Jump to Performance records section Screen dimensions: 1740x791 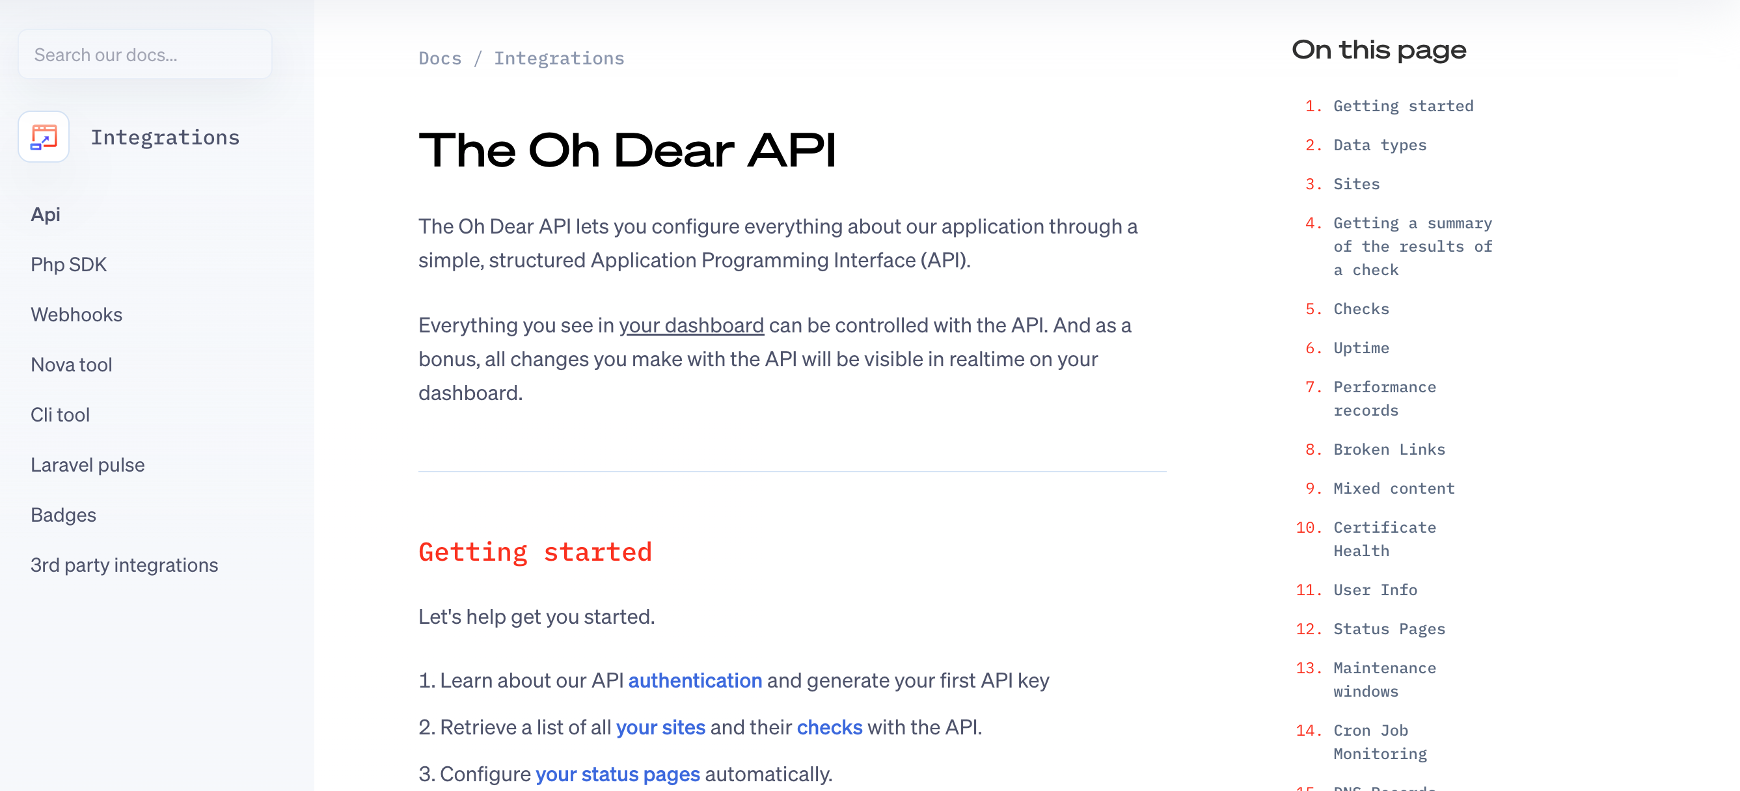click(1384, 399)
